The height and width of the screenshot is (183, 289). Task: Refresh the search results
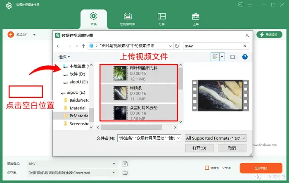coord(177,46)
